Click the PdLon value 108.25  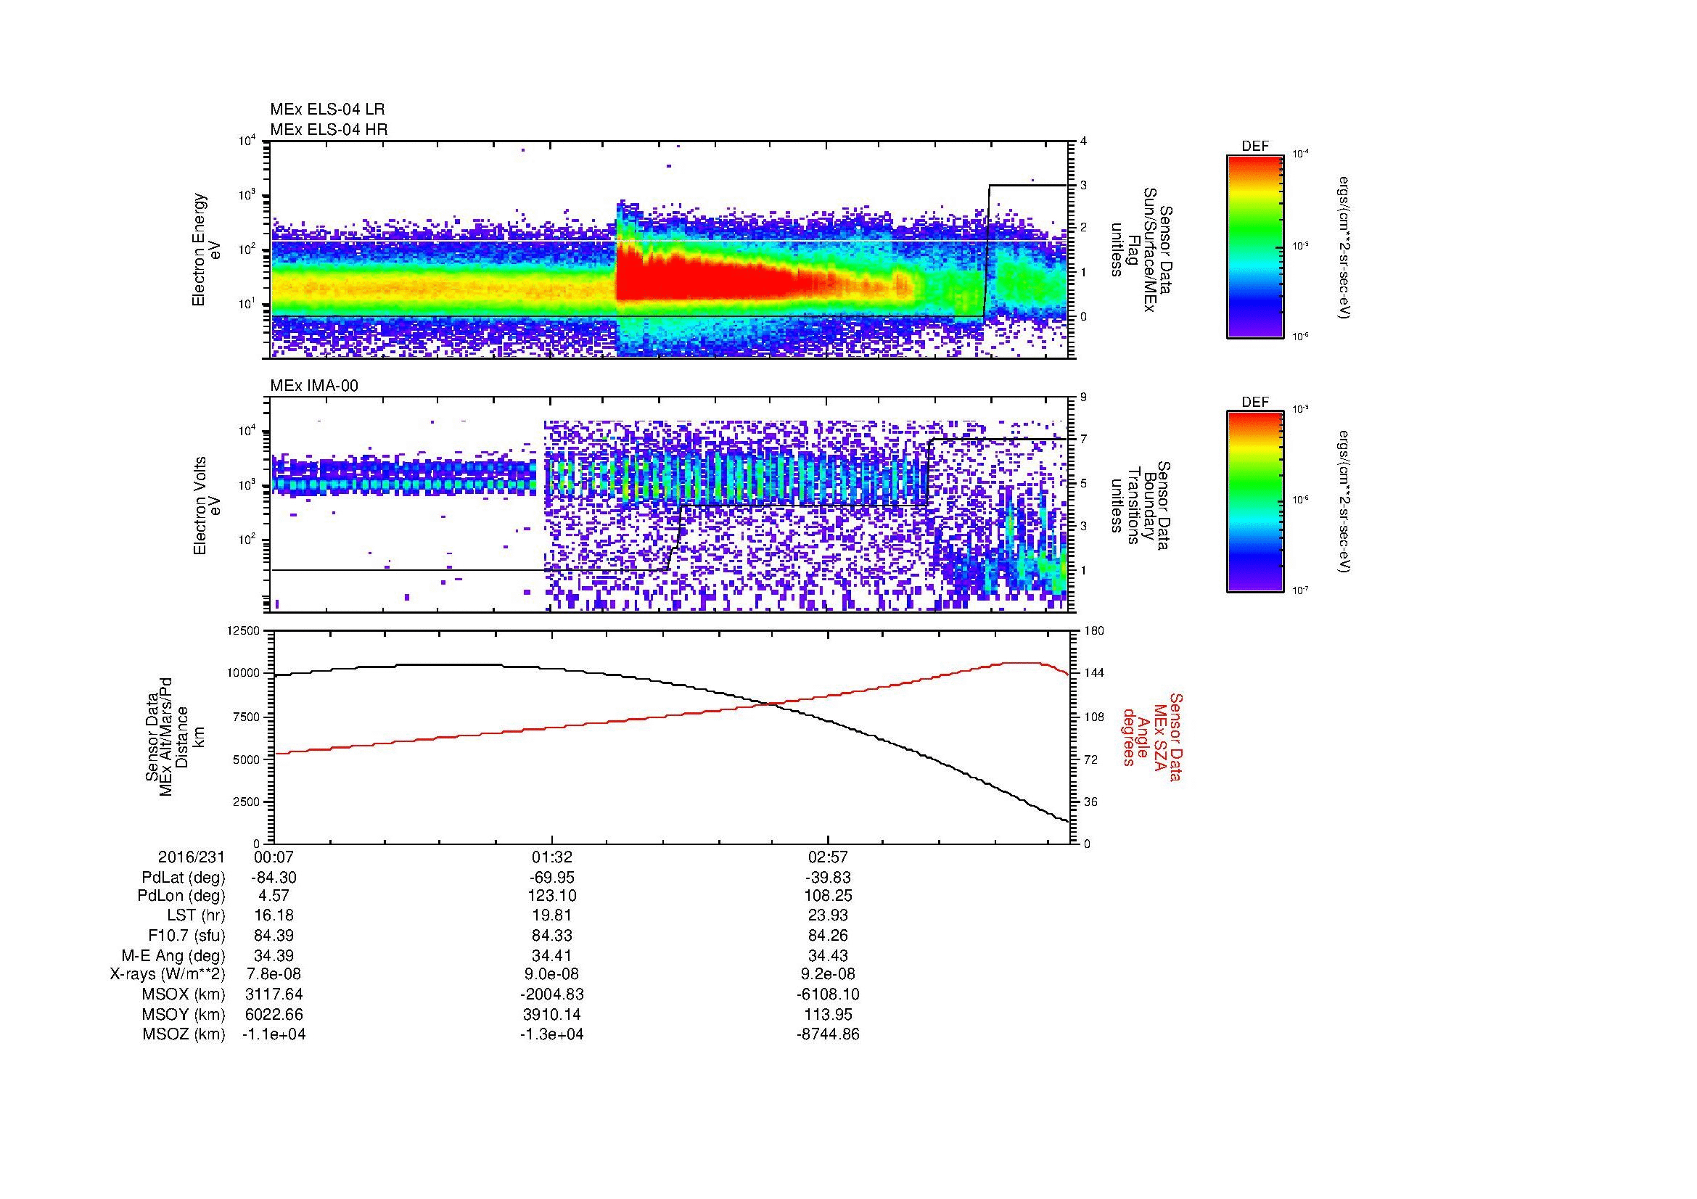828,896
